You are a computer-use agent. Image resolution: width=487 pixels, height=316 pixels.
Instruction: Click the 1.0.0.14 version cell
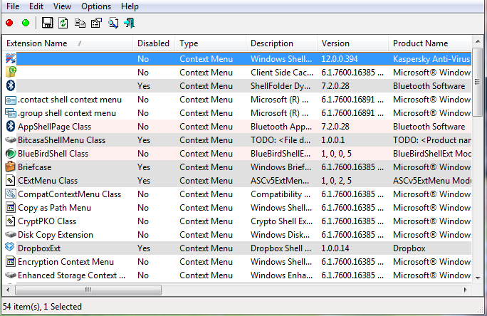point(335,248)
